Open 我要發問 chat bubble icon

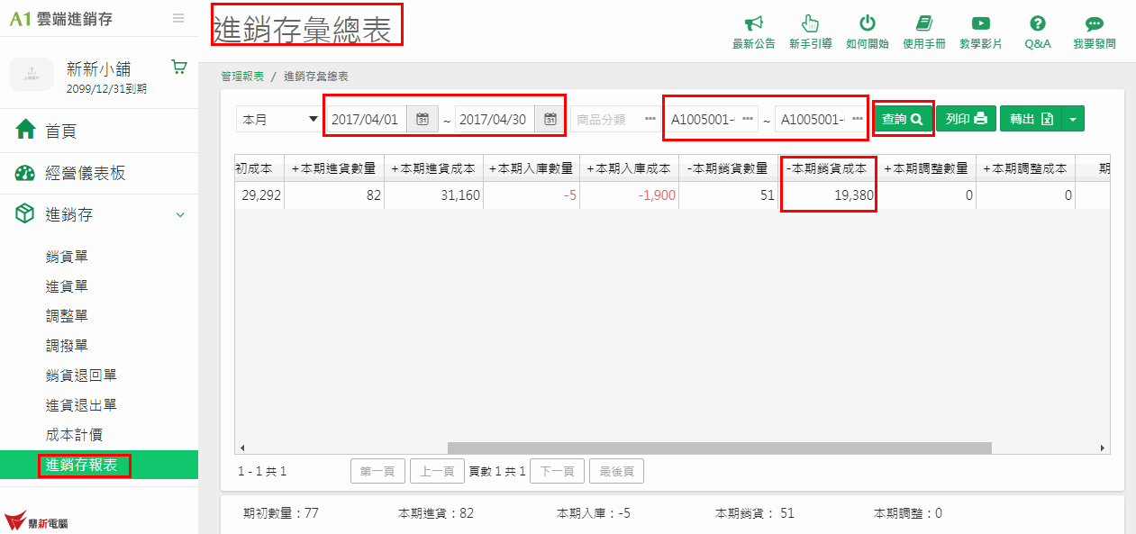point(1095,23)
